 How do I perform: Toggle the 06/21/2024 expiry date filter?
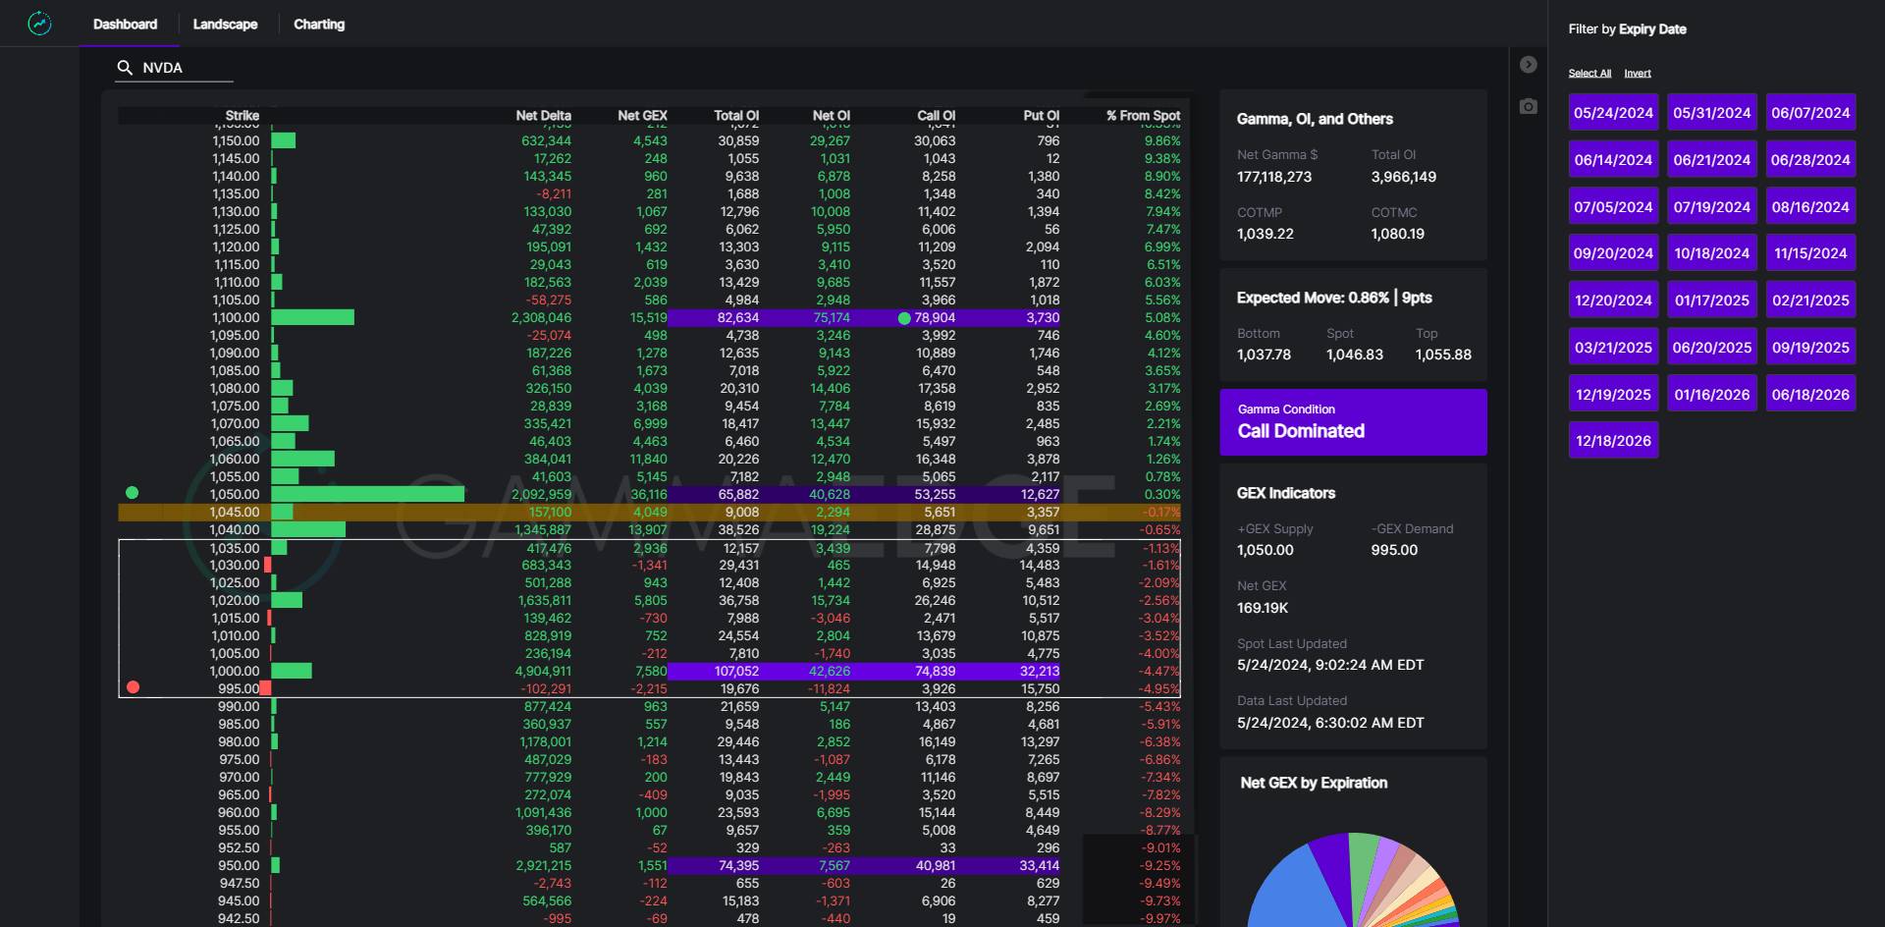tap(1711, 160)
